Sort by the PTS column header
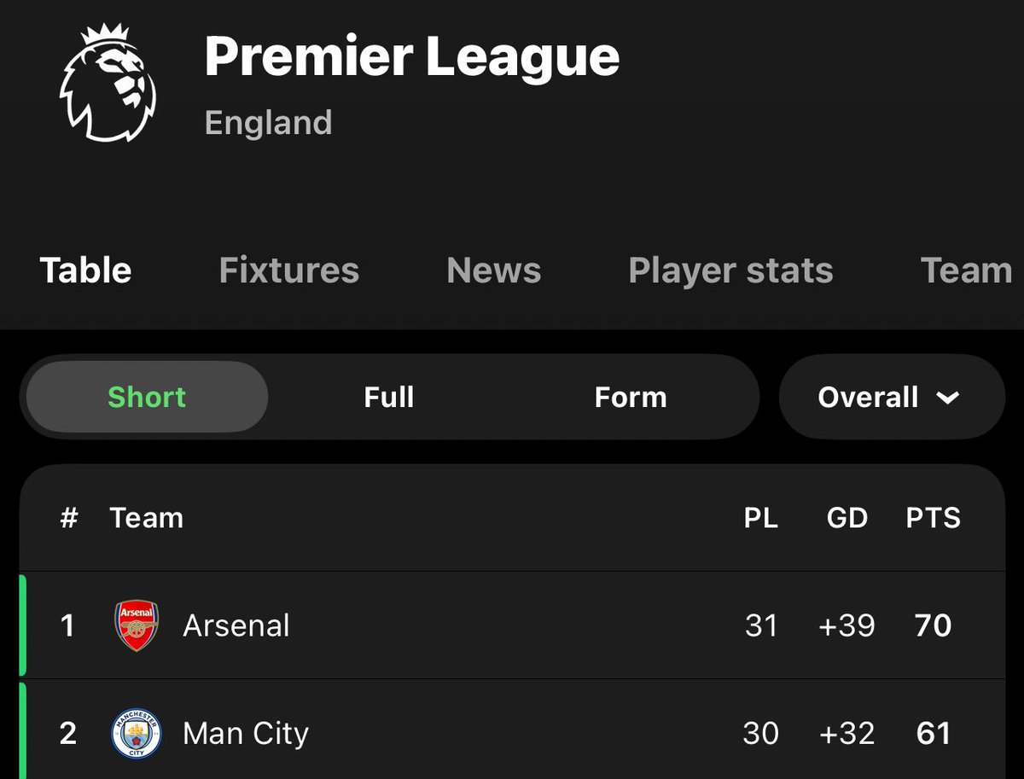The width and height of the screenshot is (1024, 779). pos(933,518)
